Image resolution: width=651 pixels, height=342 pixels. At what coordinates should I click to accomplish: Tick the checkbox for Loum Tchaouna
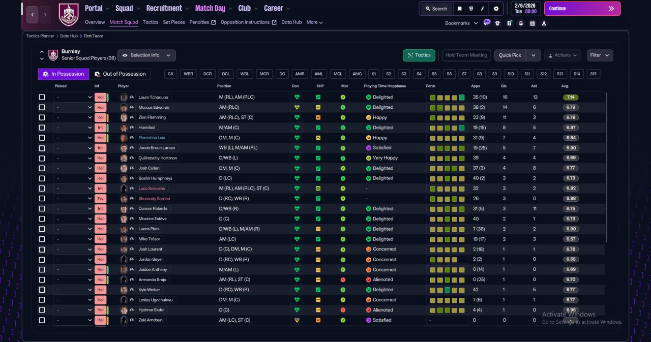pyautogui.click(x=42, y=97)
